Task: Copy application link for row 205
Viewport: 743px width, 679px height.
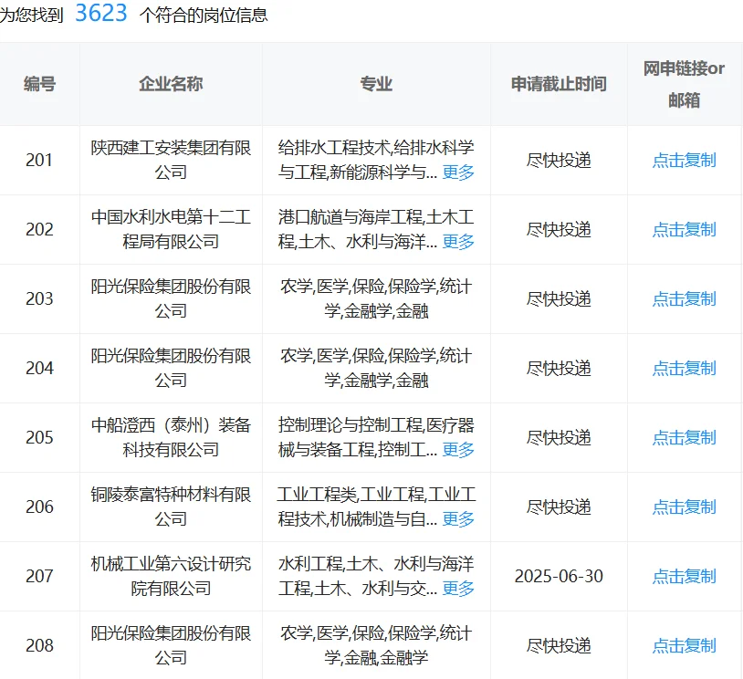Action: [x=684, y=437]
